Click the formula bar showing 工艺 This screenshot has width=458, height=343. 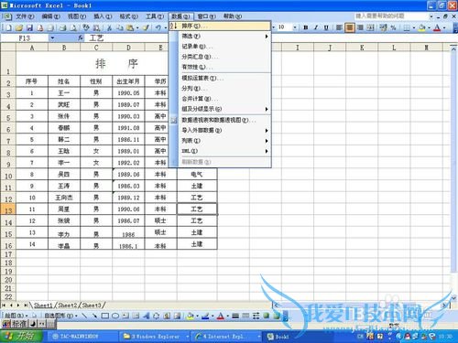point(272,38)
